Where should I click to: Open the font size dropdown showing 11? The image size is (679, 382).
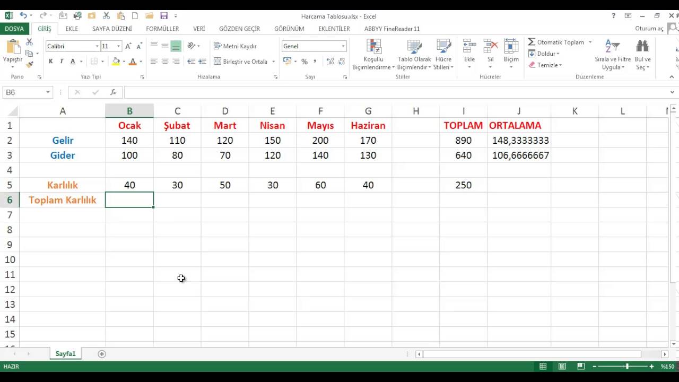119,46
